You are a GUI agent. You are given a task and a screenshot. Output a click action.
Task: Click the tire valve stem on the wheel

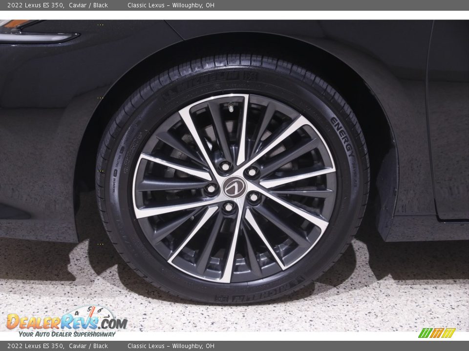pyautogui.click(x=231, y=108)
